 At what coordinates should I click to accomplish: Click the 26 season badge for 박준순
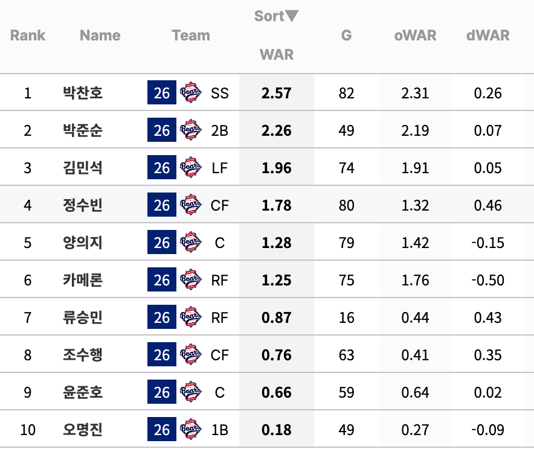[162, 130]
